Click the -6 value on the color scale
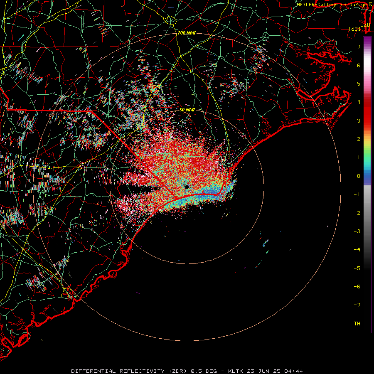374x374 pixels. (357, 287)
